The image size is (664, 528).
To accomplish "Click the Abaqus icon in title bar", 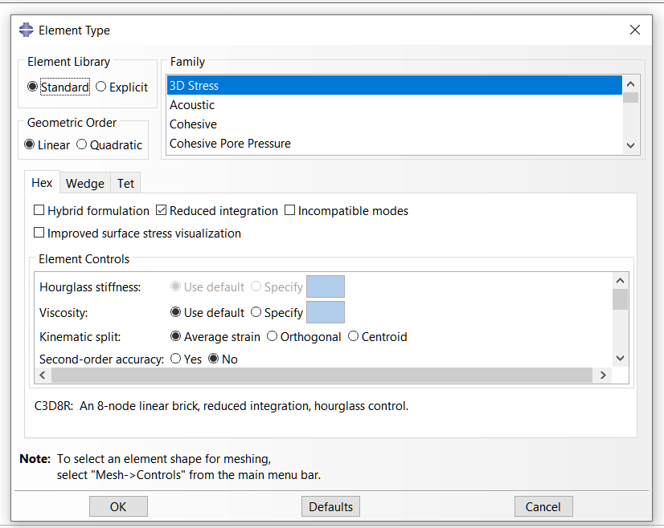I will pos(27,30).
